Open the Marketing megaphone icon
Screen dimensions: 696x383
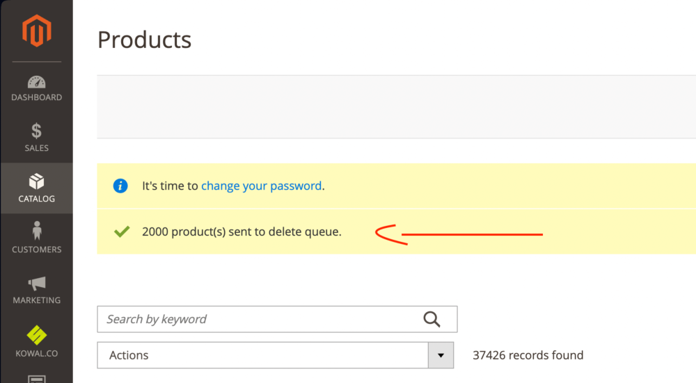point(37,284)
